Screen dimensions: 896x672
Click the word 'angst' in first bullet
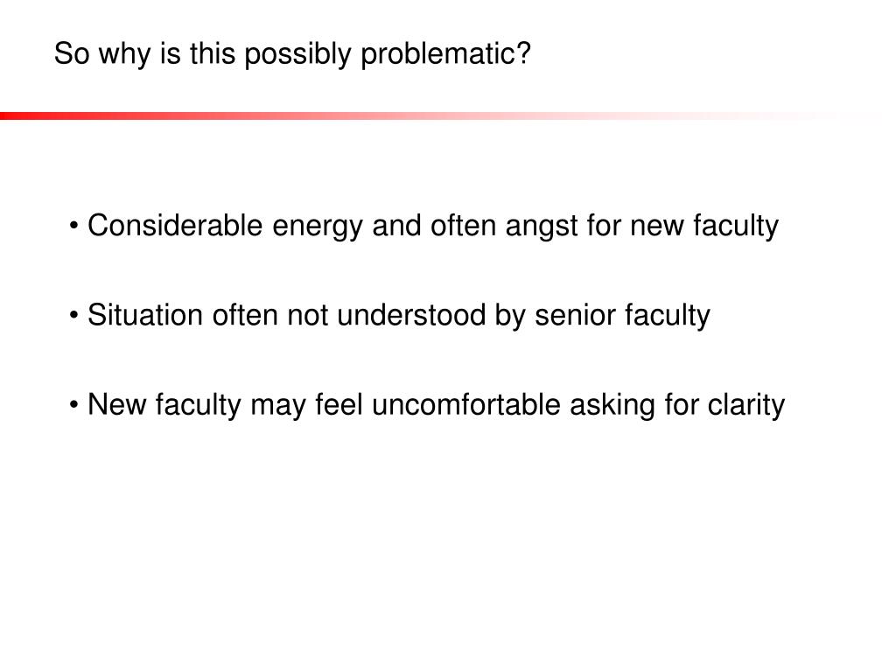click(541, 226)
